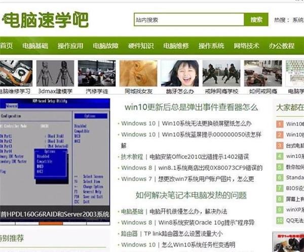This screenshot has width=304, height=252.
Task: Click the 如何戒网瘾 thumbnail image
Action: (263, 73)
